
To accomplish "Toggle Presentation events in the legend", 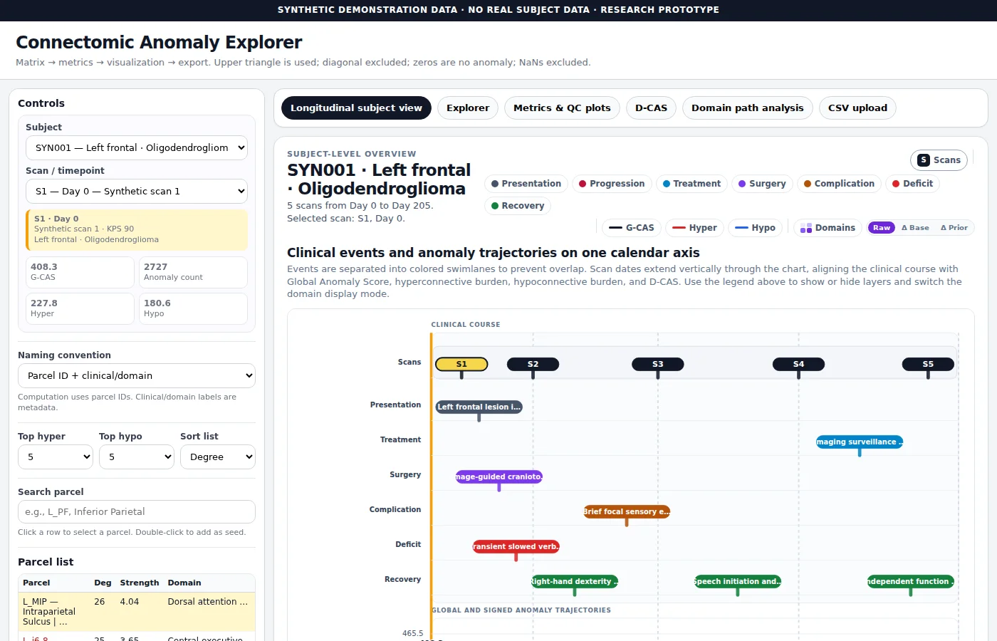I will coord(526,184).
